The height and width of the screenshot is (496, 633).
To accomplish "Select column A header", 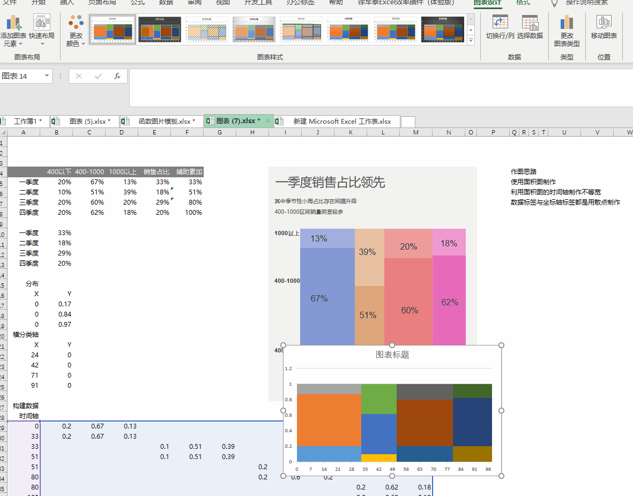I will coord(24,132).
